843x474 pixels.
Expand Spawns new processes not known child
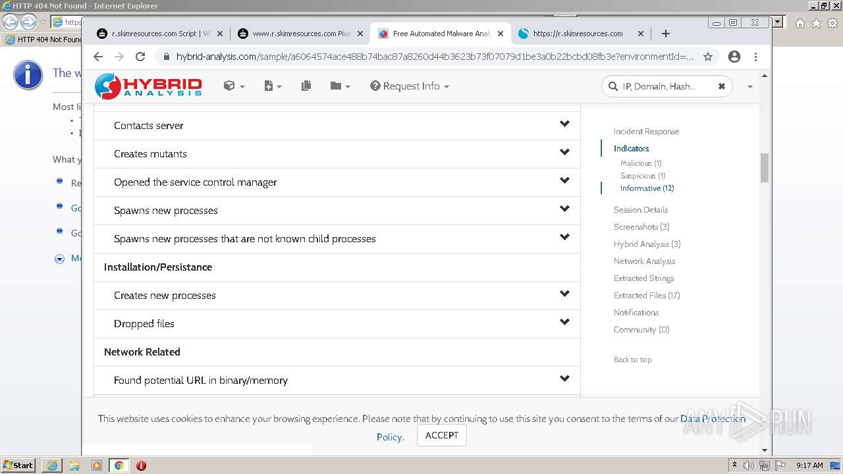click(337, 239)
